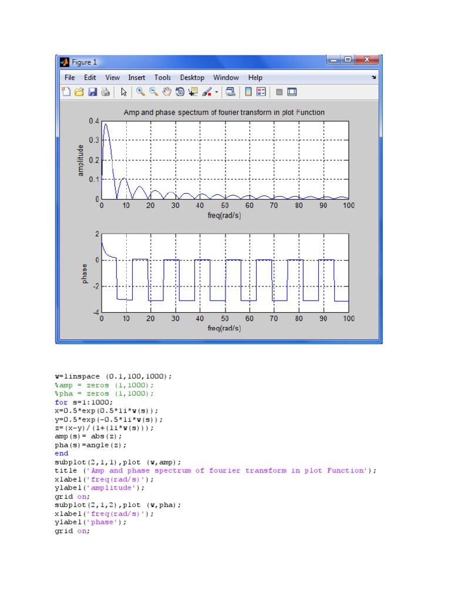
Task: Click the amplitude plot axes area
Action: pos(225,160)
